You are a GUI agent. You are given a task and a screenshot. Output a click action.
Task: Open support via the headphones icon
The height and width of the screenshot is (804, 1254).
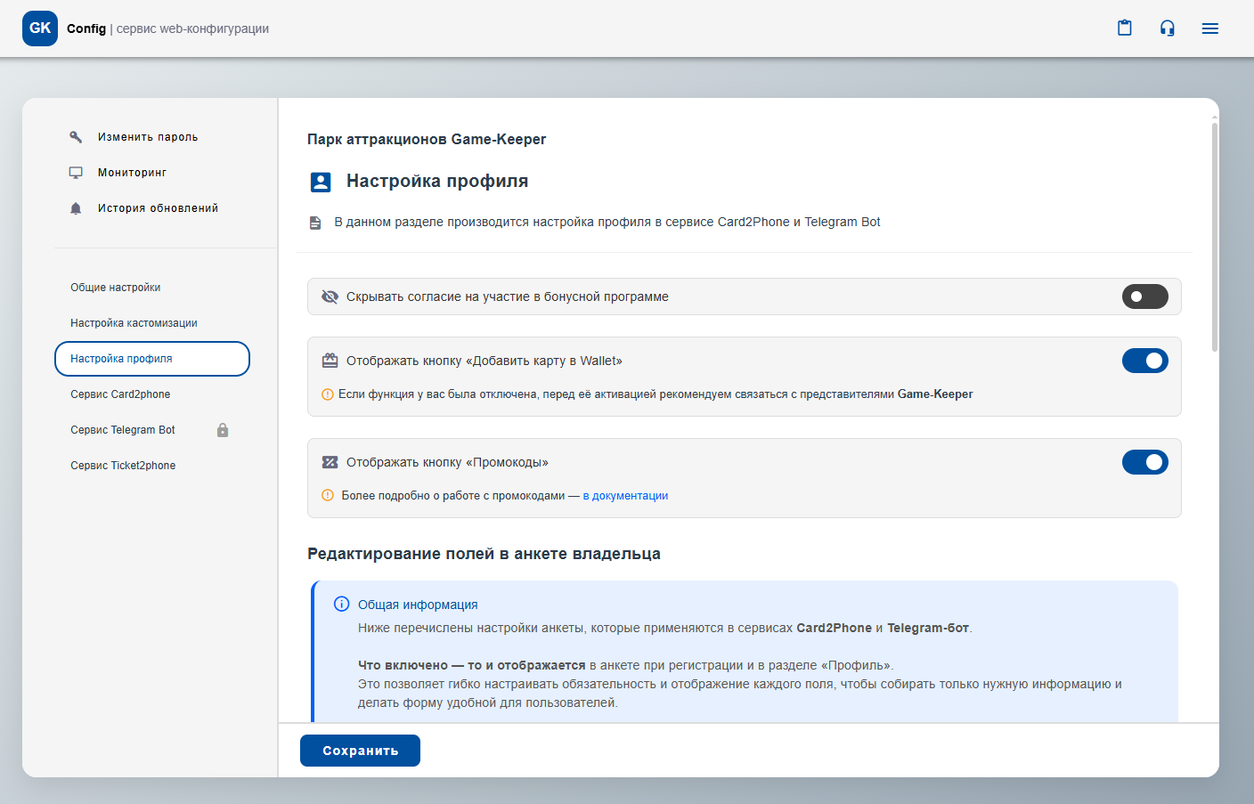pyautogui.click(x=1168, y=28)
